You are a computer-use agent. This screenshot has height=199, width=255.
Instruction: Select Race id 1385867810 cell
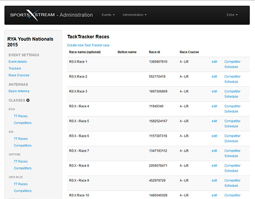pos(158,62)
